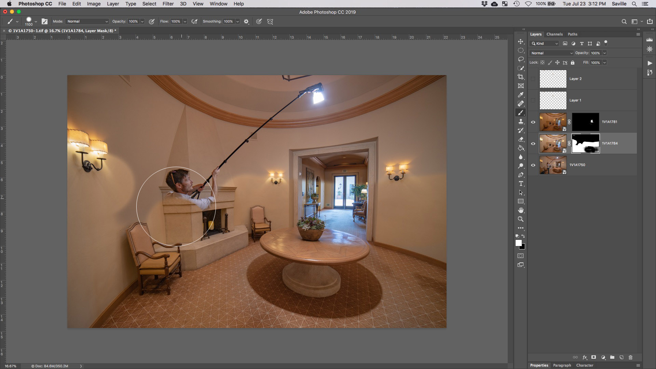Screen dimensions: 656x369
Task: Click the Add layer mask icon
Action: tap(594, 357)
